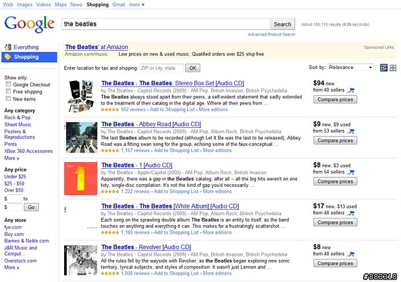This screenshot has width=401, height=282.
Task: Open Stereo Box Set product thumbnail
Action: tap(81, 96)
